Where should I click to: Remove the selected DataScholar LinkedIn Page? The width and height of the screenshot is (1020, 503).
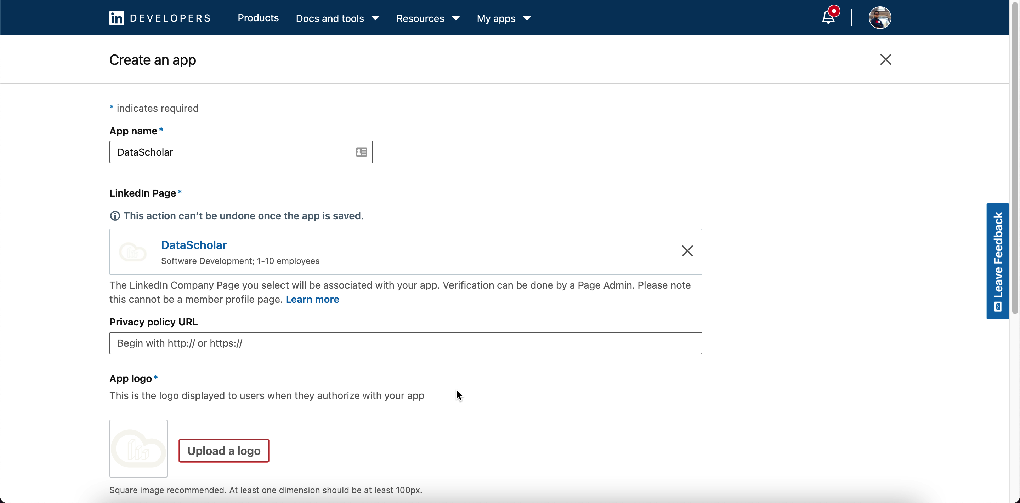pyautogui.click(x=687, y=251)
